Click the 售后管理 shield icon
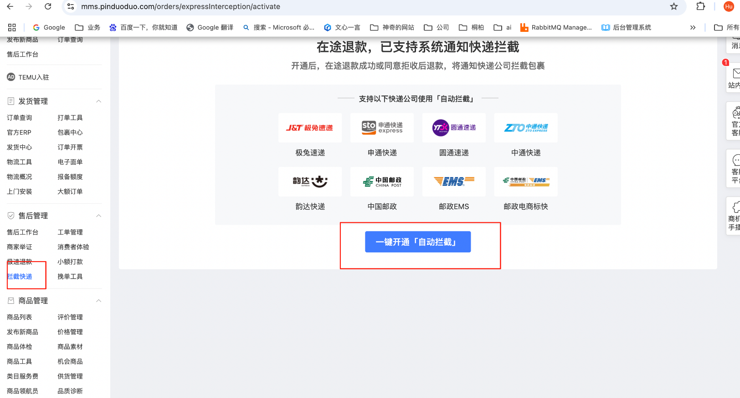The height and width of the screenshot is (398, 740). tap(11, 216)
